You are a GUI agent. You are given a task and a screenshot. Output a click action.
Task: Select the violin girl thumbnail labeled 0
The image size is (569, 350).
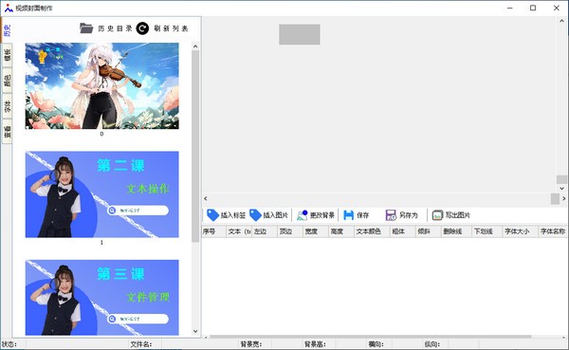[102, 85]
